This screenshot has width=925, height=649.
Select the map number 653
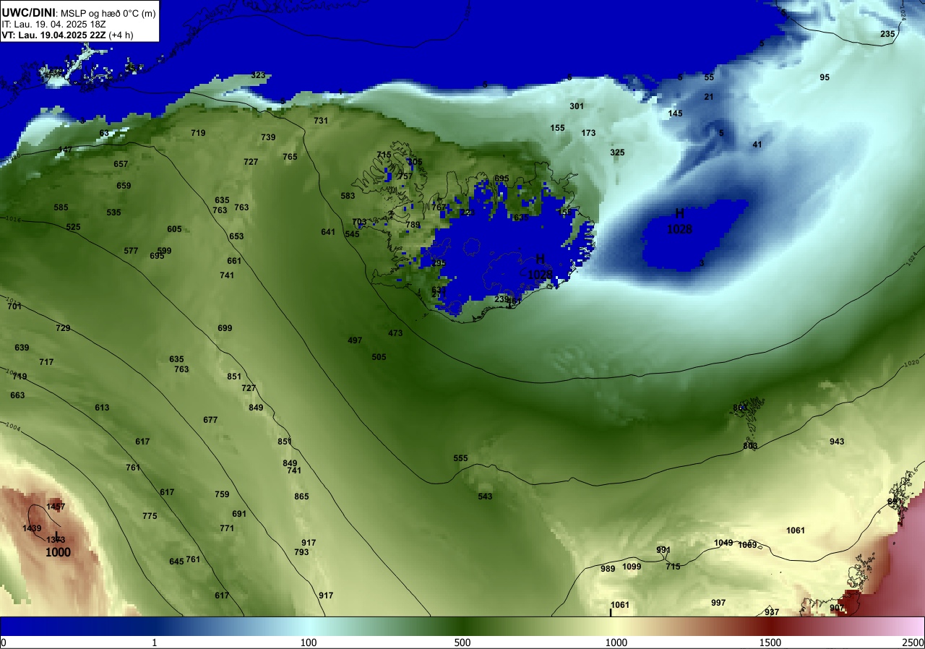(236, 236)
